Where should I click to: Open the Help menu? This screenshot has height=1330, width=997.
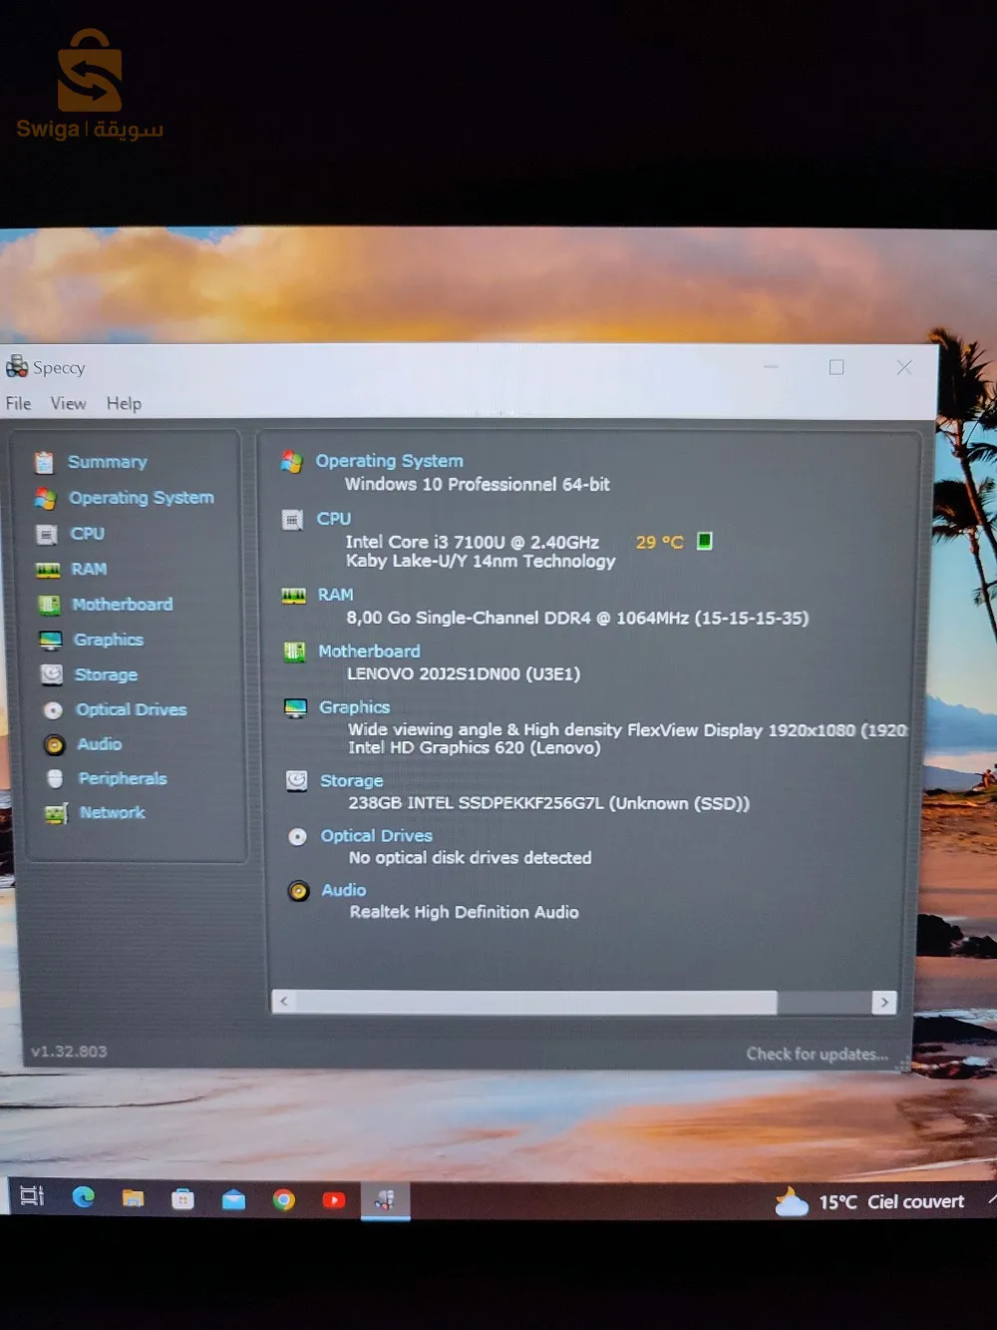click(124, 403)
